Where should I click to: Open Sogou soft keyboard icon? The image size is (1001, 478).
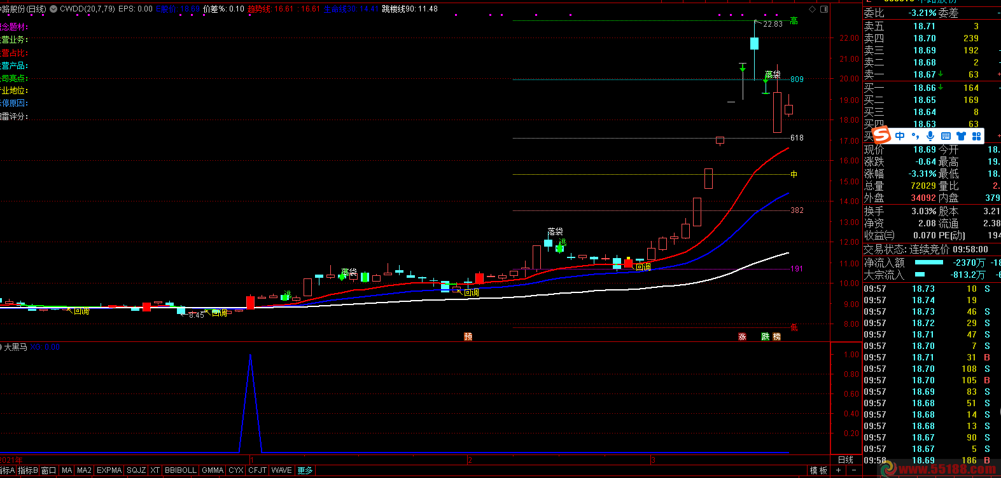[x=946, y=135]
